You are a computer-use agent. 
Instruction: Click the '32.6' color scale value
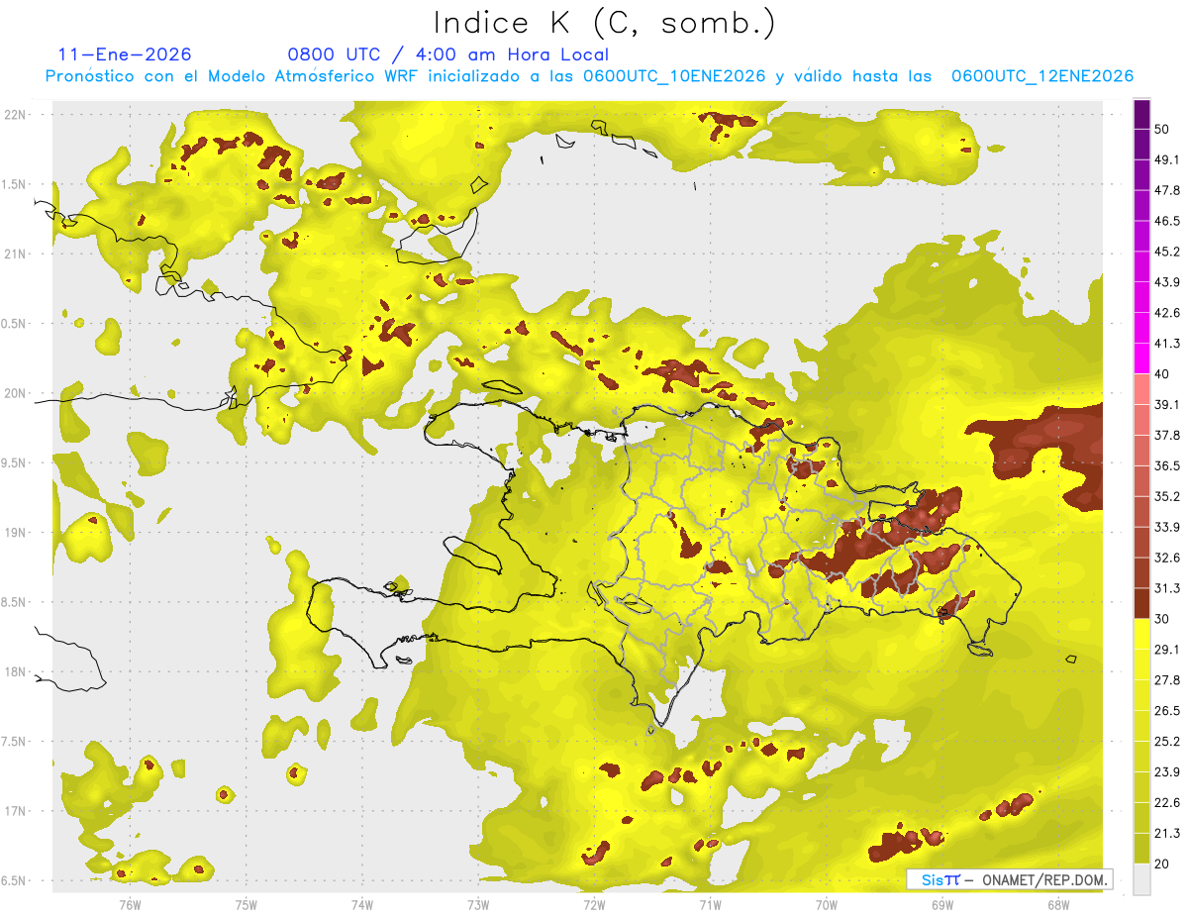(x=1167, y=558)
